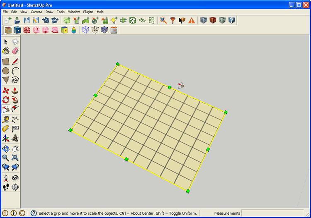
Task: Open an OpenStudio model via folder icon
Action: point(17,20)
